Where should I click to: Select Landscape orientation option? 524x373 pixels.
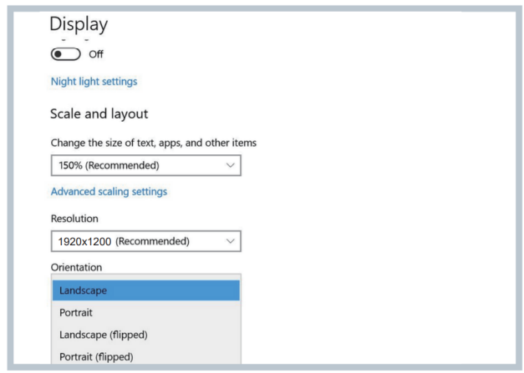146,290
